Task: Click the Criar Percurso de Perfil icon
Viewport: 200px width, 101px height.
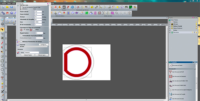Action: pos(171,72)
